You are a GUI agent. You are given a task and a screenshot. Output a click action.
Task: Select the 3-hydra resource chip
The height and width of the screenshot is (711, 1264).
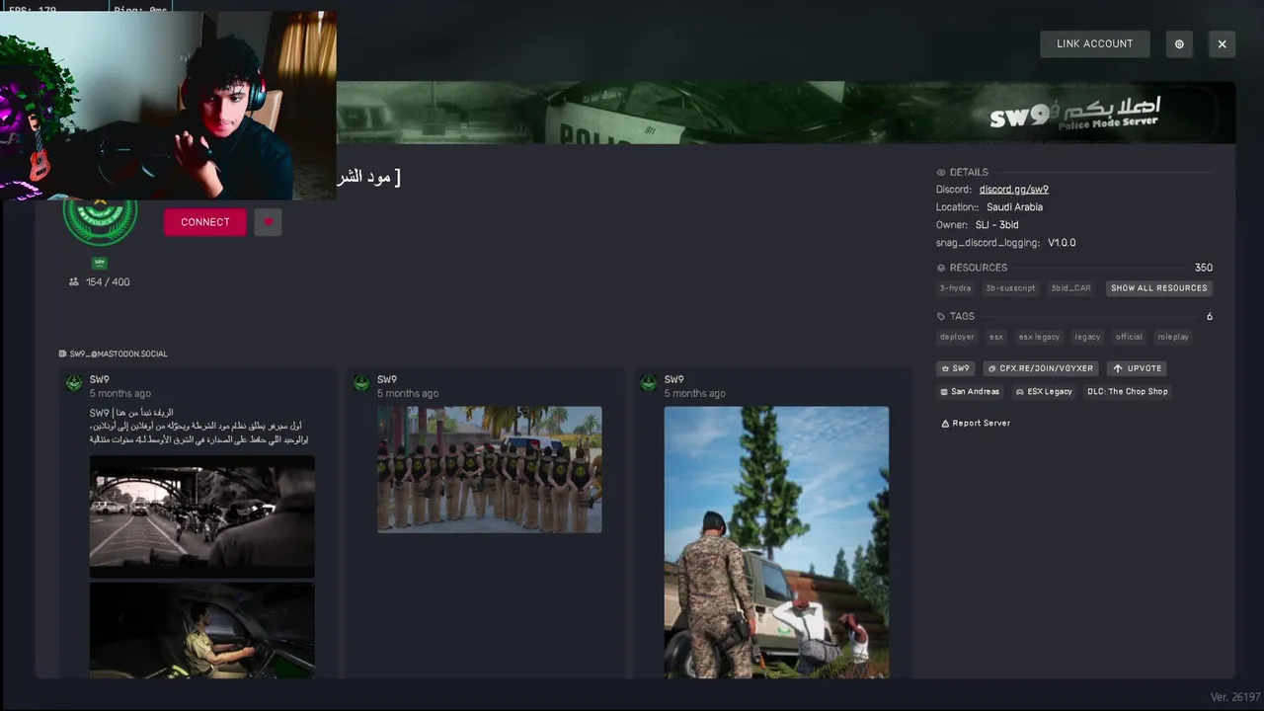point(955,288)
